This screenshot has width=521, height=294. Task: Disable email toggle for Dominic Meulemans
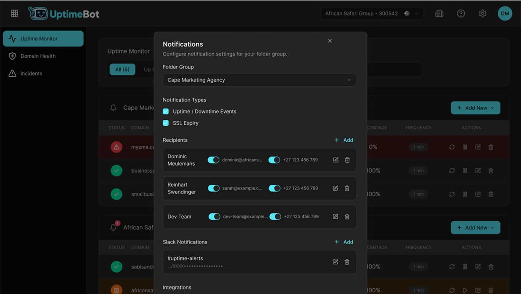(213, 160)
